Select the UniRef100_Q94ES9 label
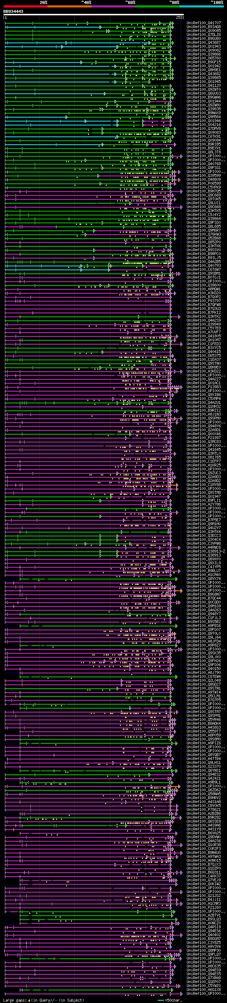This screenshot has height=1003, width=227. coord(204,970)
